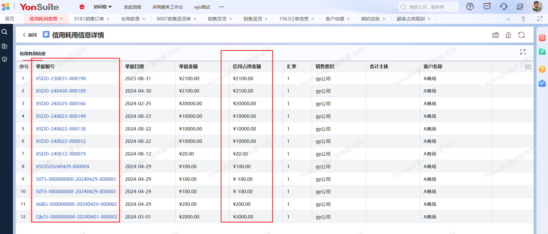Expand the tab list chevron
Screen dimensions: 548x234
pos(508,19)
